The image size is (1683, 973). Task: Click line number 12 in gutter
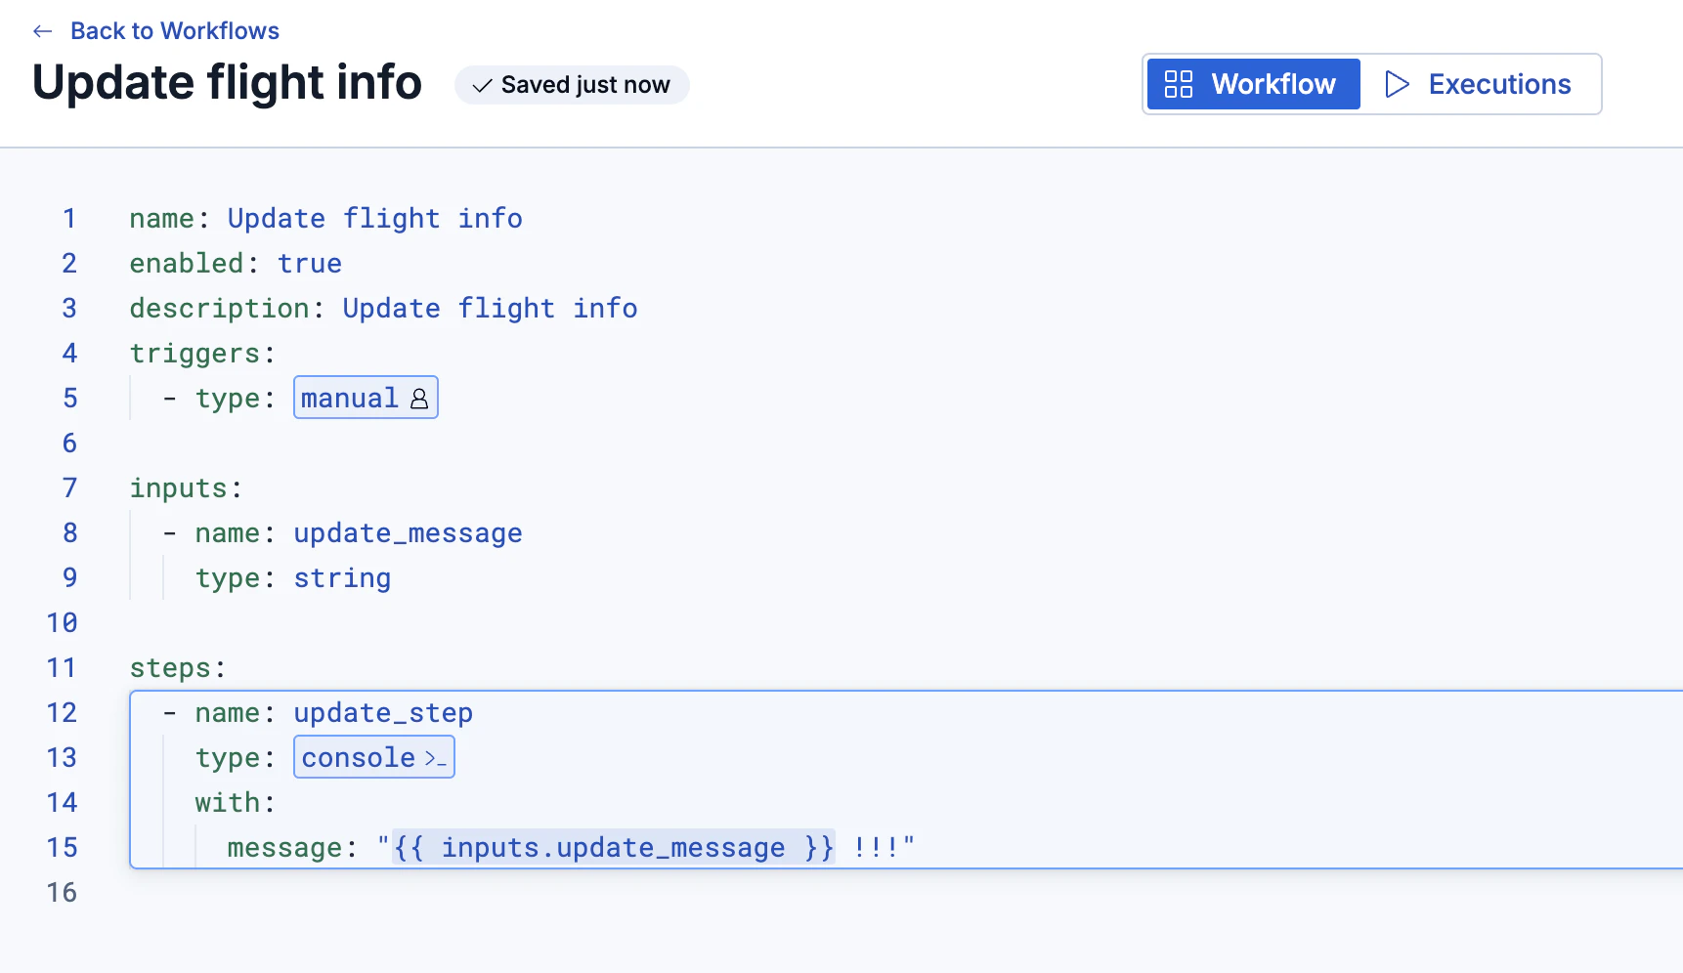coord(62,713)
